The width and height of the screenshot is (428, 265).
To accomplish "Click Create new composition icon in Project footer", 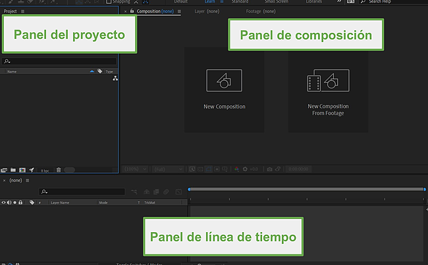I will coord(22,170).
